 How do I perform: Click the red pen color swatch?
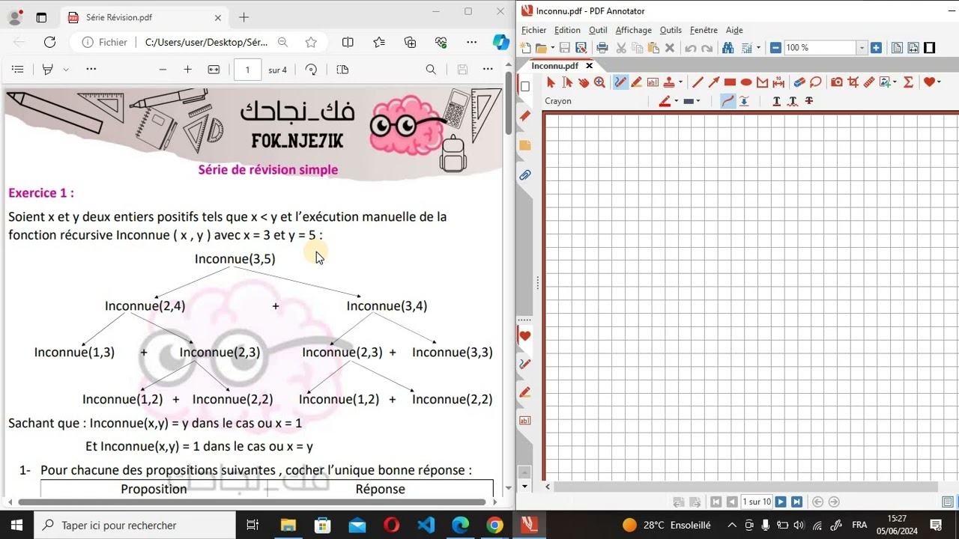(x=665, y=101)
